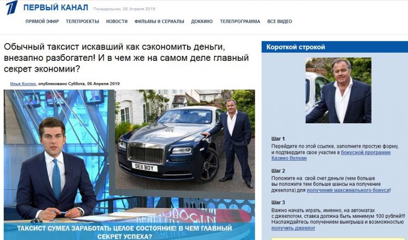
Task: Open the ПЕРВЫЙ КАНАЛ site title
Action: (x=55, y=8)
